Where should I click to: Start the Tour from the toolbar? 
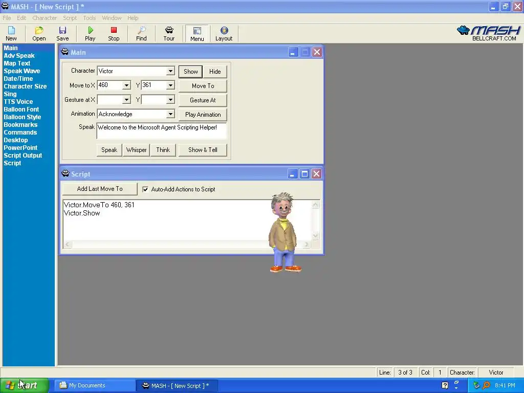[169, 33]
